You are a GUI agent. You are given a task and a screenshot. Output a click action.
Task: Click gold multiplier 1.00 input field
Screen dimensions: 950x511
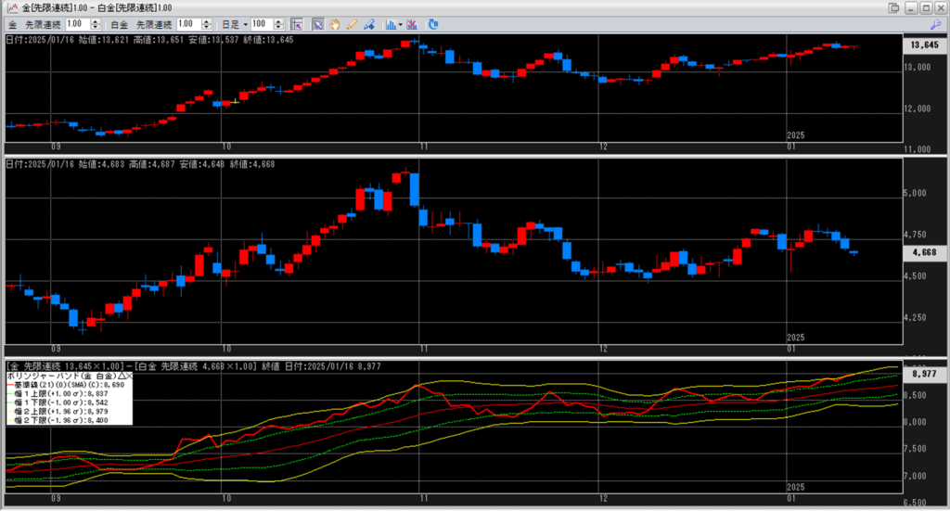(x=78, y=23)
